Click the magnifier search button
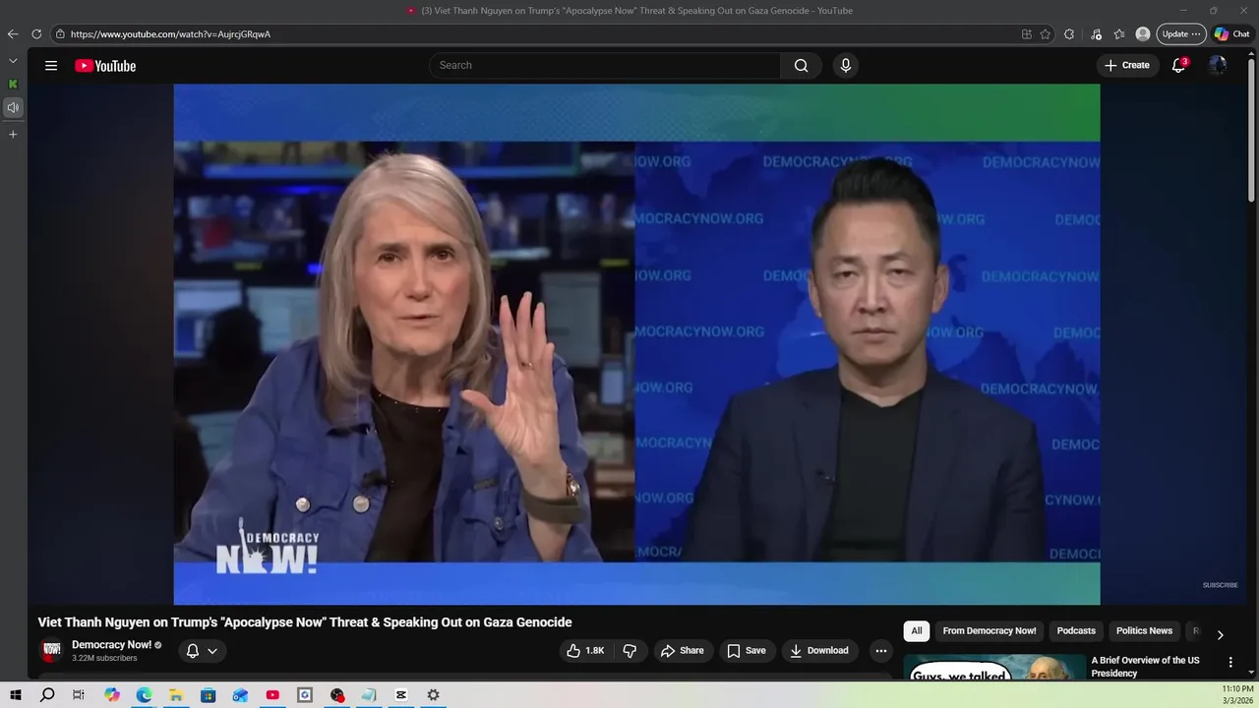The image size is (1259, 708). pyautogui.click(x=801, y=65)
